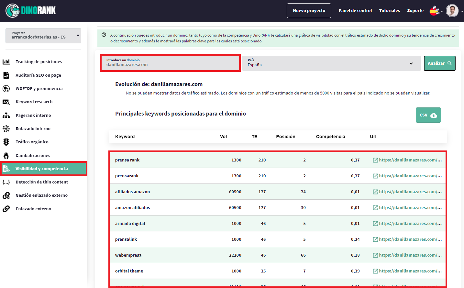Click the keyword 'afiliados amazon'
Screen dimensions: 464x288
132,192
